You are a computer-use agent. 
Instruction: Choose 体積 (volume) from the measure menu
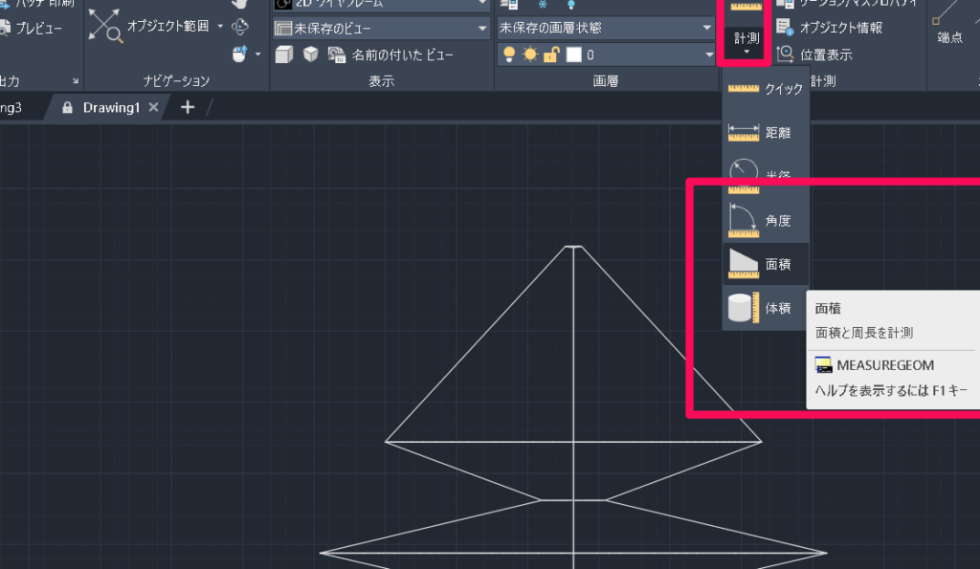point(765,309)
